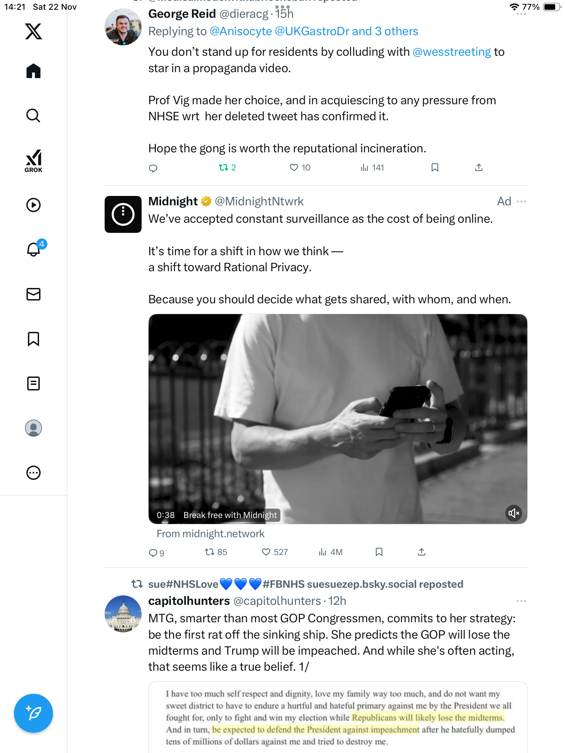Viewport: 565px width, 753px height.
Task: Open the highlighted letter screenshot image
Action: tap(338, 717)
